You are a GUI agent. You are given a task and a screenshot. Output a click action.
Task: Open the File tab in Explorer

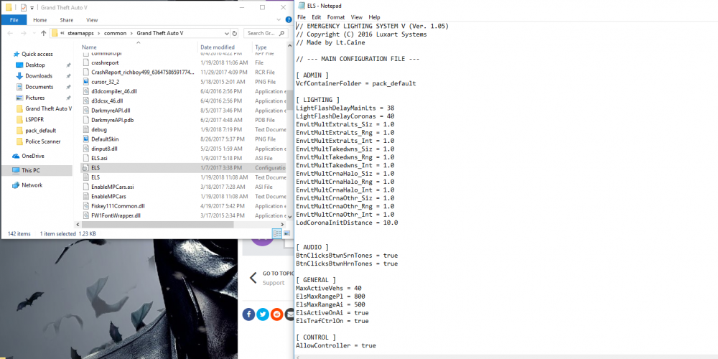[x=14, y=19]
